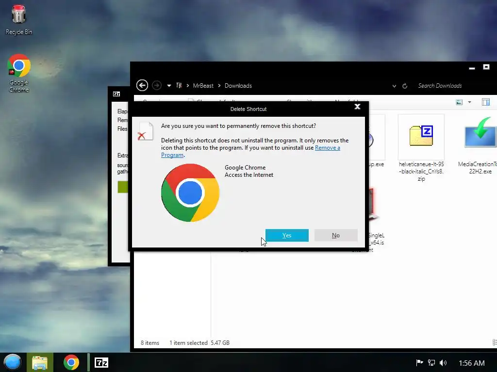Open Google Chrome from the taskbar
This screenshot has width=497, height=372.
(x=71, y=362)
